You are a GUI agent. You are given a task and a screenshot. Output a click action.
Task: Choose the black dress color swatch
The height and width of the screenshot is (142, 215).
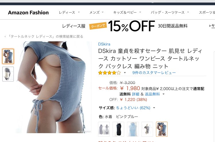(118, 129)
